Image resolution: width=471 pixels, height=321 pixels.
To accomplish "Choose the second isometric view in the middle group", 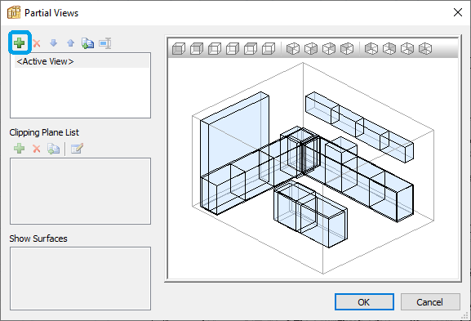I will pos(311,48).
